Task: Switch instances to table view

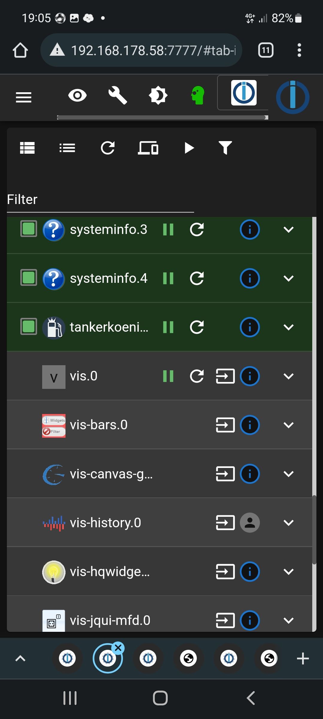Action: point(27,148)
